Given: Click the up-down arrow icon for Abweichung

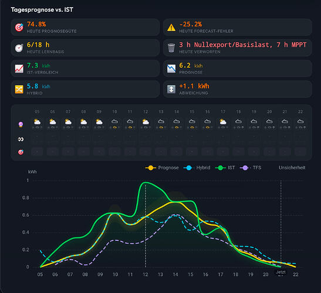Looking at the screenshot, I should pyautogui.click(x=171, y=89).
